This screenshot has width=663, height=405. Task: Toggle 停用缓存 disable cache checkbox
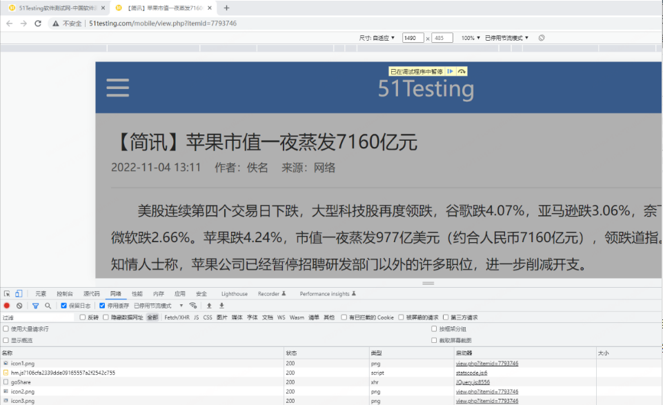pos(102,305)
